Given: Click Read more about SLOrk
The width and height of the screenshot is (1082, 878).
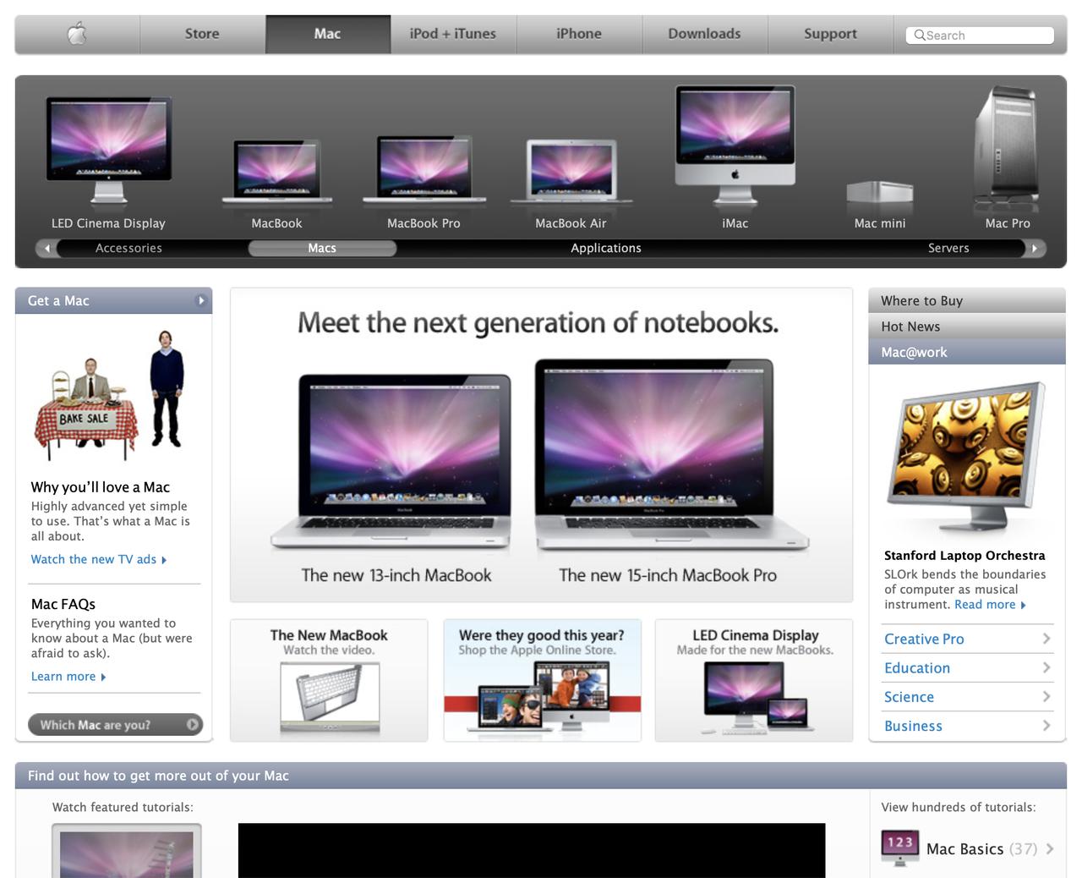Looking at the screenshot, I should point(990,605).
